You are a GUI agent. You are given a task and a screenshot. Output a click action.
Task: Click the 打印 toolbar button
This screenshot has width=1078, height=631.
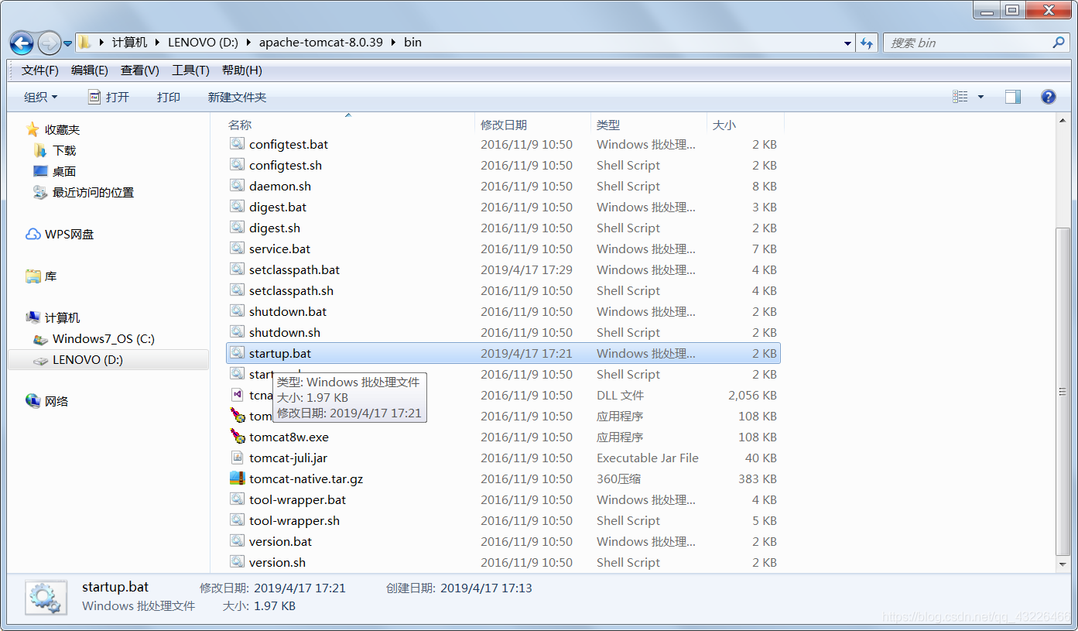coord(169,97)
